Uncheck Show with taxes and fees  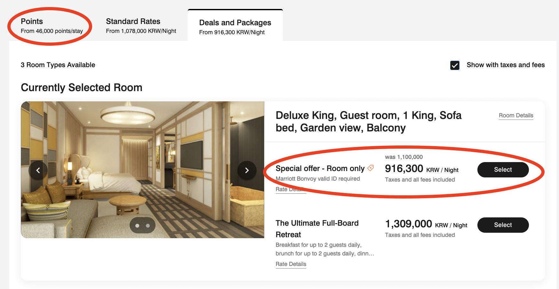click(455, 65)
